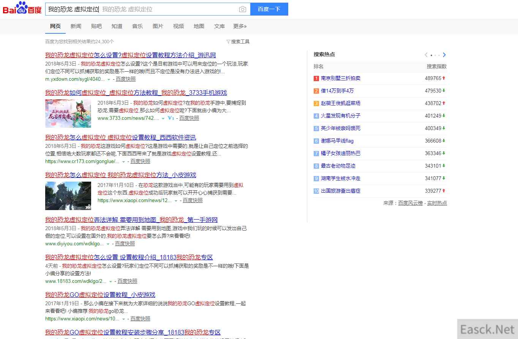Switch to the 新闻 tab
Screen dimensions: 518x339
pos(76,26)
